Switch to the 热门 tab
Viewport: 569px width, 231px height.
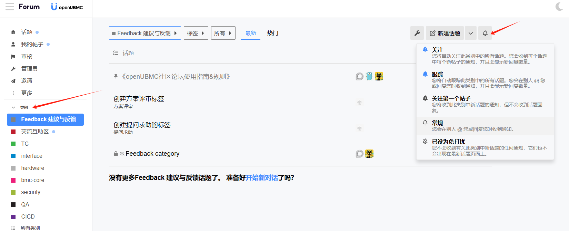(272, 33)
